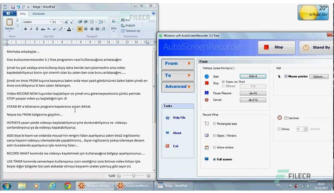
Task: Center align text in WordPad
Action: click(86, 29)
